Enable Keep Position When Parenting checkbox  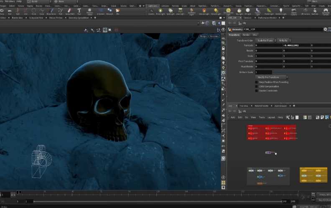257,82
